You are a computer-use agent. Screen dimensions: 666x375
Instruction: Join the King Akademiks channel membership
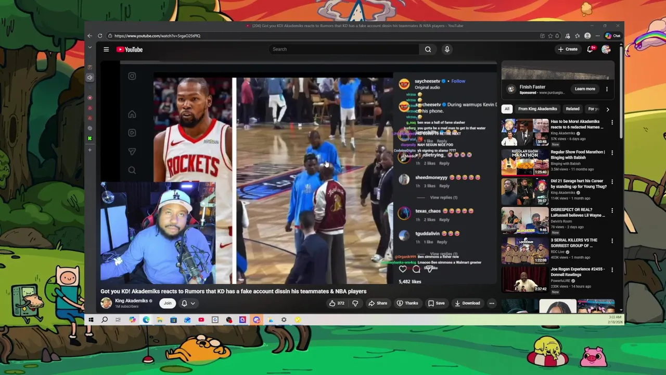168,303
